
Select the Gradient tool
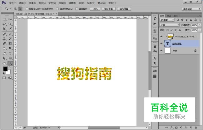[x=10, y=44]
